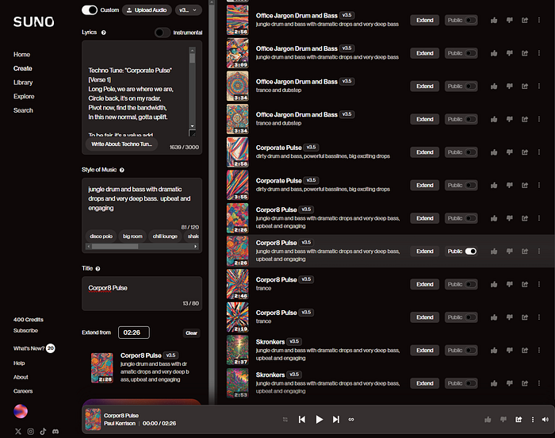Share the playing song from the player bar
Screen dimensions: 555x438
[519, 420]
